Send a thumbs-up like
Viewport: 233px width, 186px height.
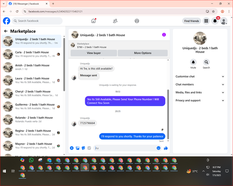(x=166, y=148)
